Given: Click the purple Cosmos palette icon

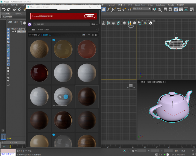Looking at the screenshot, I should (x=30, y=24).
